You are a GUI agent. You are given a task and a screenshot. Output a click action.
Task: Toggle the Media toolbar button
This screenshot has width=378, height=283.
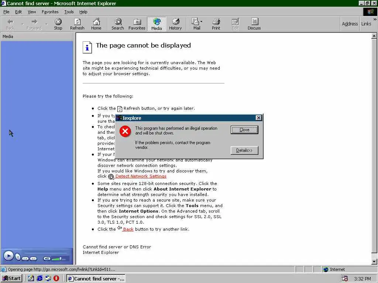[x=157, y=24]
